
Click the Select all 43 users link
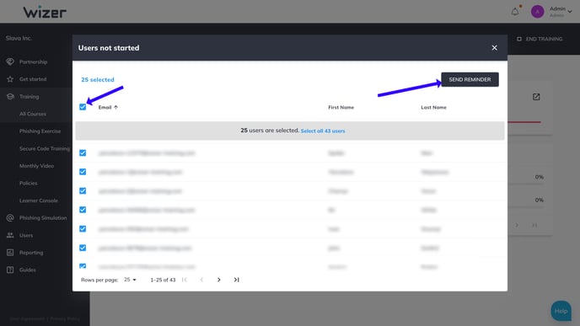click(323, 131)
